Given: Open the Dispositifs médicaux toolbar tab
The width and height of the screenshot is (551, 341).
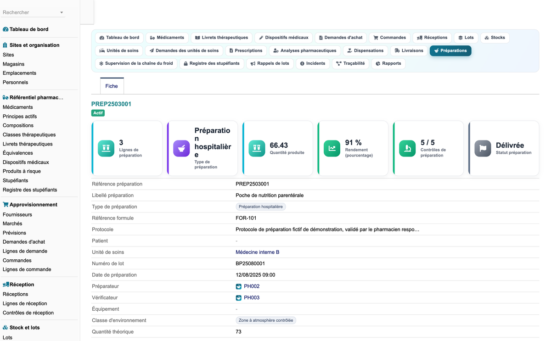Looking at the screenshot, I should [284, 38].
